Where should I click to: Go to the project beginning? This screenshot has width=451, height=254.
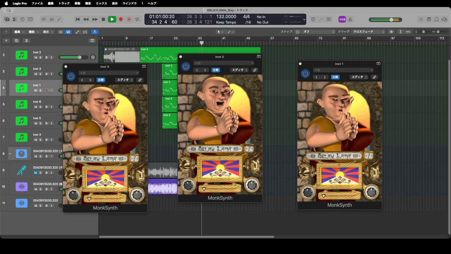point(78,19)
